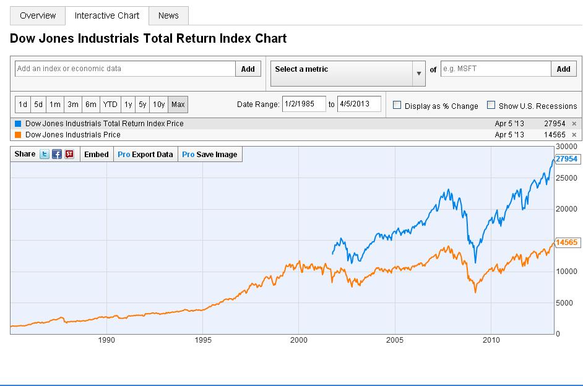
Task: Open the Select a metric dropdown
Action: [x=348, y=74]
